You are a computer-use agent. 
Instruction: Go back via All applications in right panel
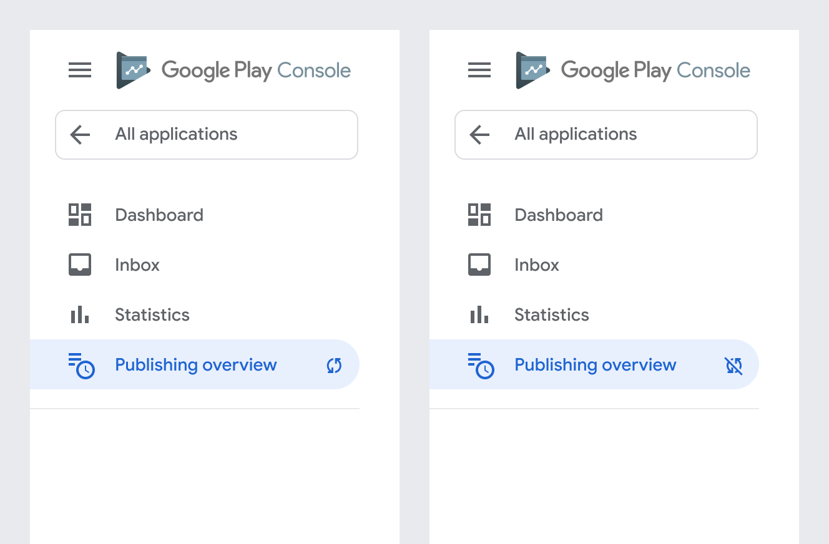(576, 135)
